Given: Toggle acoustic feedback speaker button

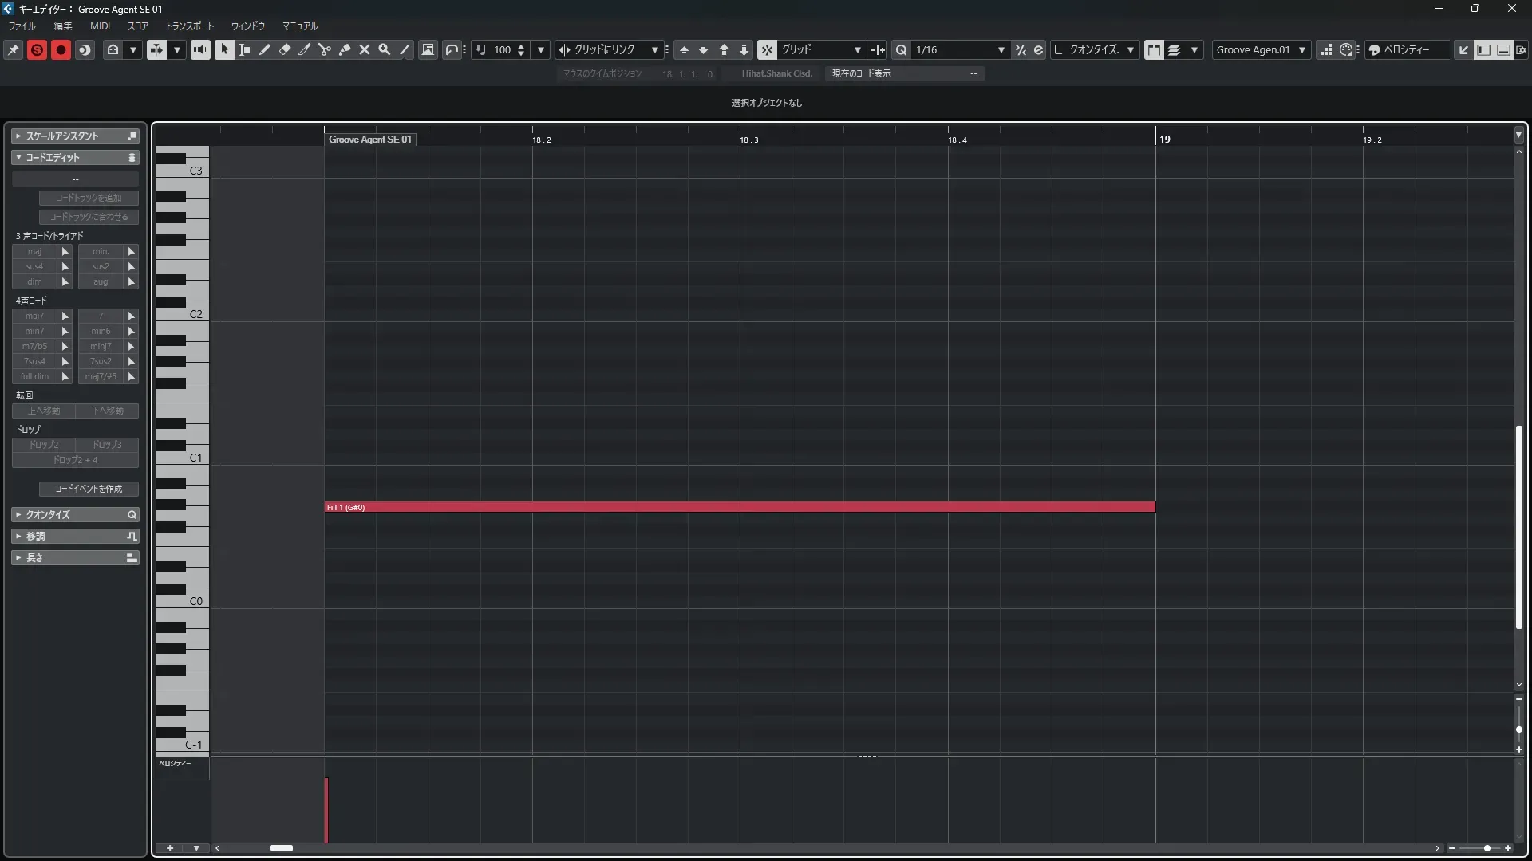Looking at the screenshot, I should [200, 49].
